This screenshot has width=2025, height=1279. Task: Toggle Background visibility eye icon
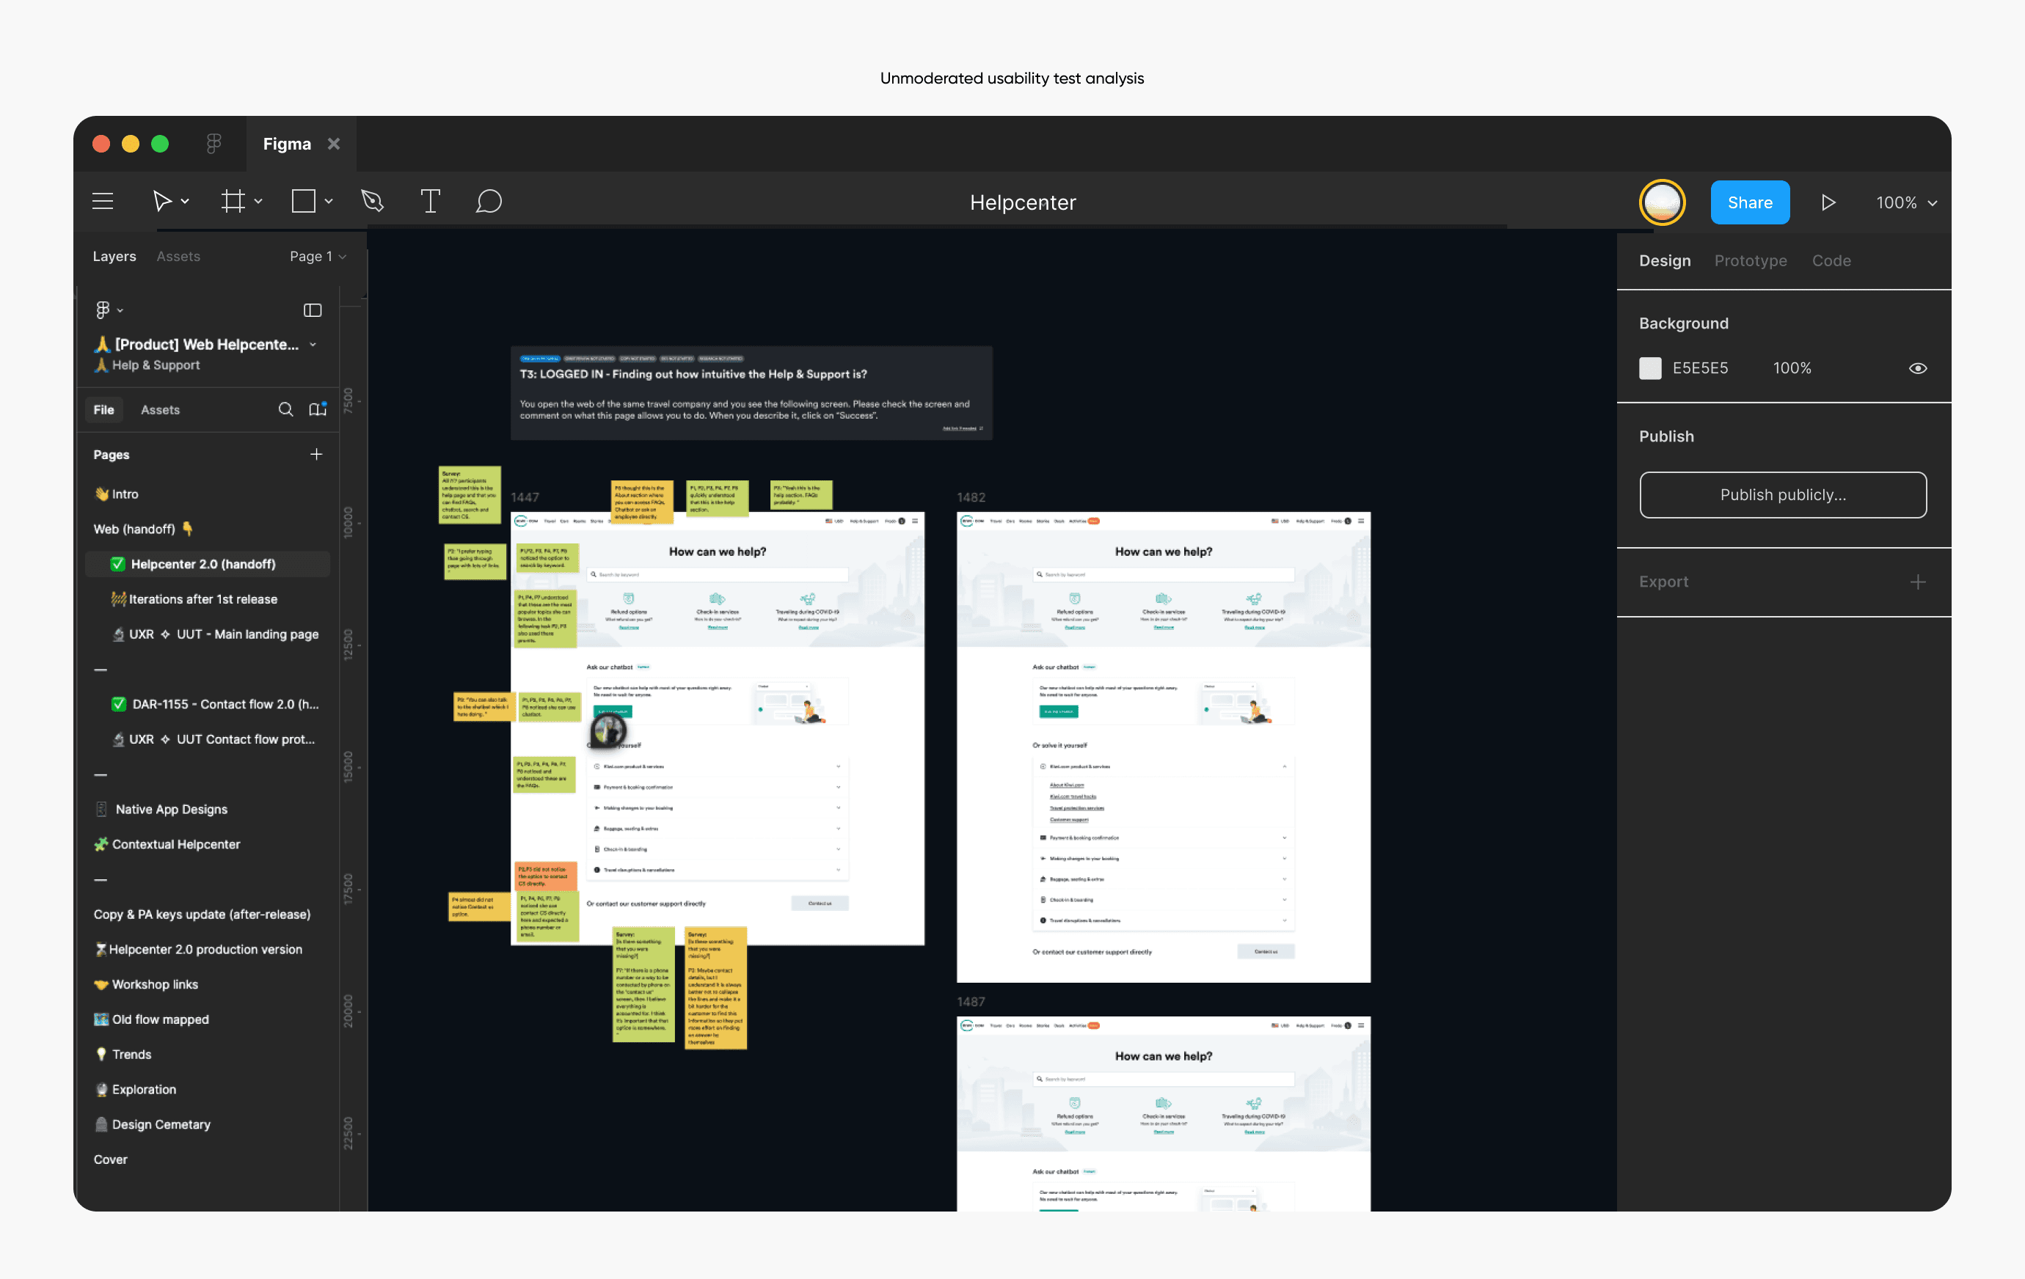click(1917, 368)
